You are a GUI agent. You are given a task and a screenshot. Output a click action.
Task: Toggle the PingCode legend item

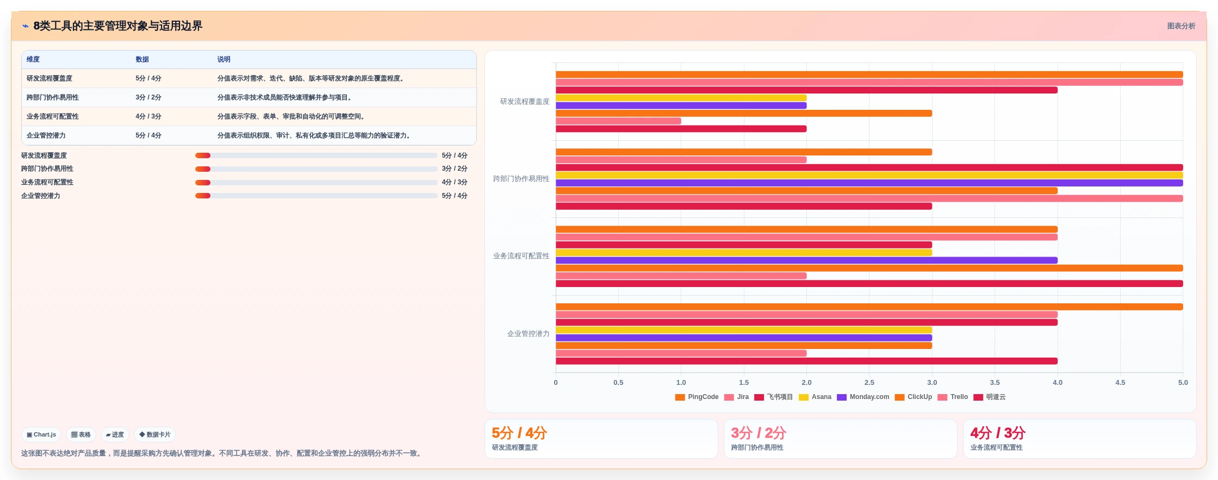click(697, 397)
